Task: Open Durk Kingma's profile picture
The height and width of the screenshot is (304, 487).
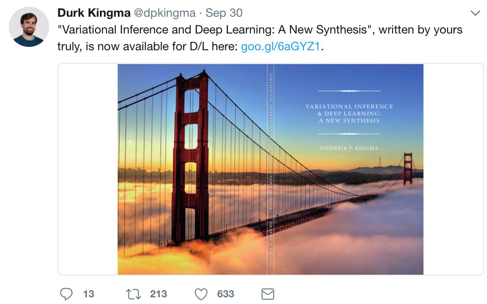Action: pyautogui.click(x=29, y=27)
